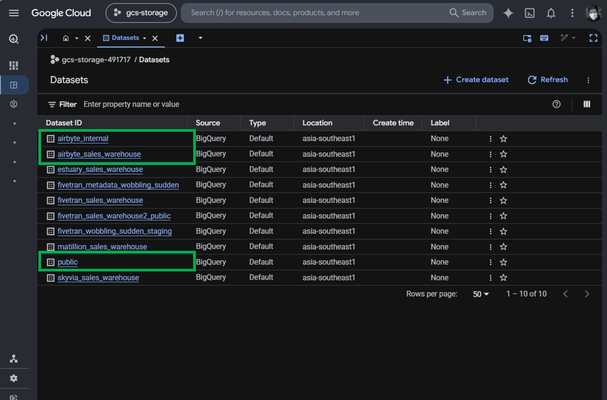The image size is (607, 400).
Task: Star the public dataset
Action: [x=503, y=262]
